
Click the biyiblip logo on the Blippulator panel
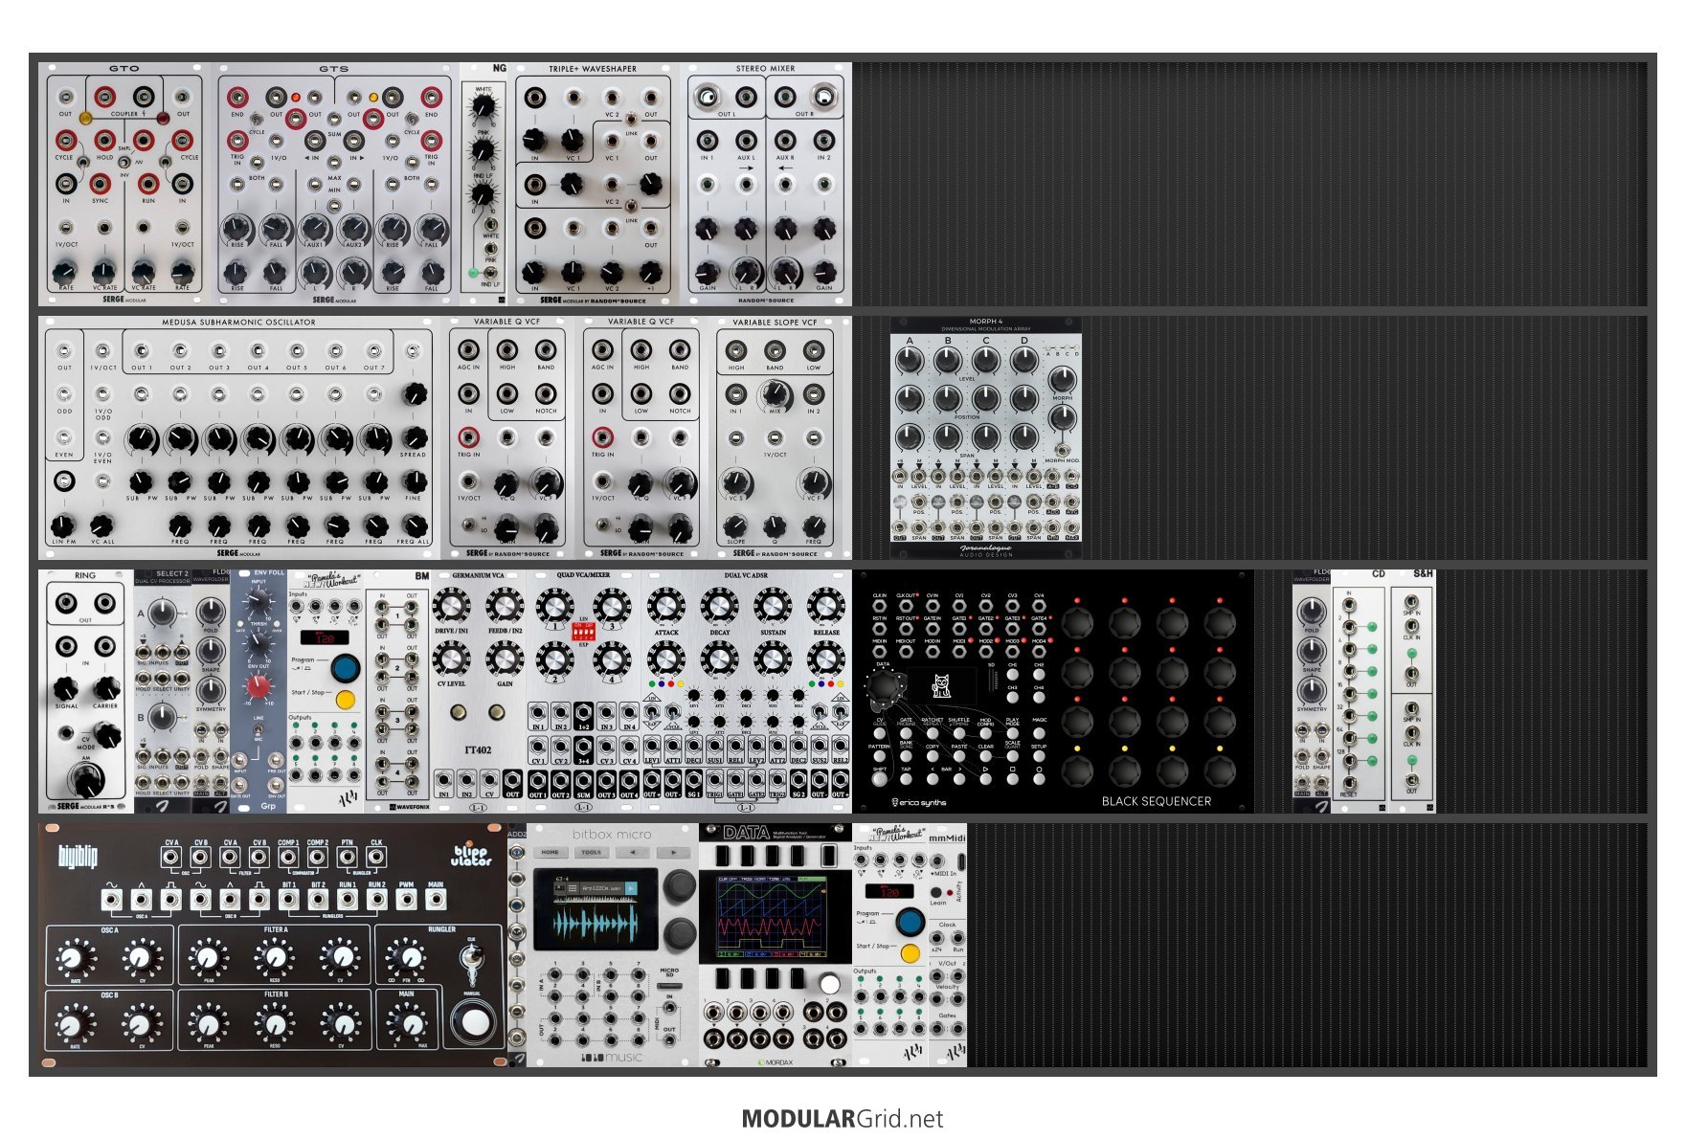click(x=78, y=856)
